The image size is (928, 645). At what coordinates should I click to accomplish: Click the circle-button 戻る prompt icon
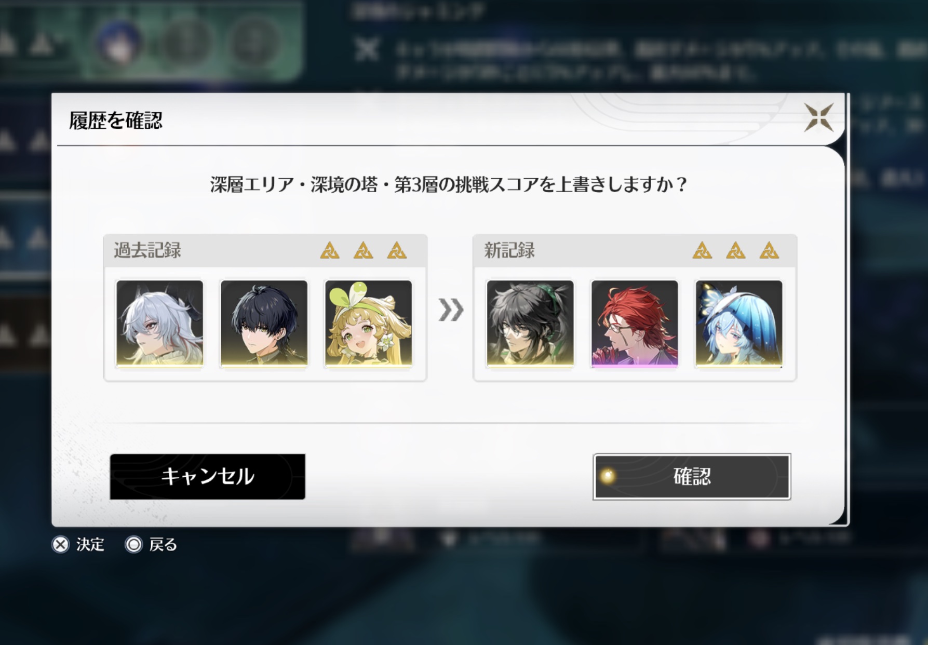[x=133, y=544]
